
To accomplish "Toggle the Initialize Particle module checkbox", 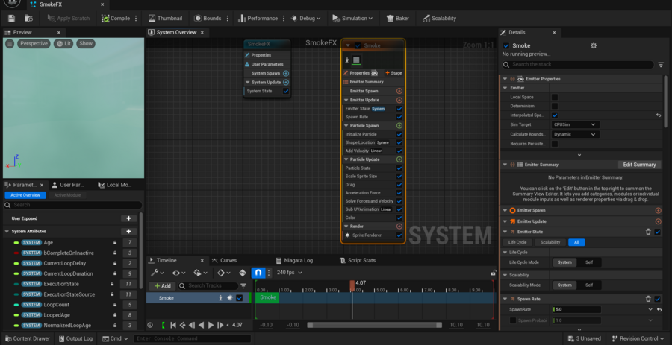I will (399, 134).
